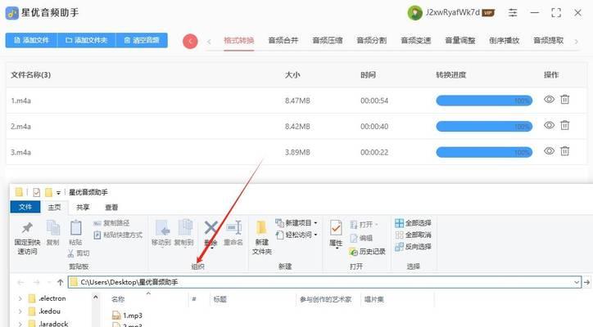This screenshot has height=327, width=593.
Task: Click the user avatar icon
Action: [415, 13]
